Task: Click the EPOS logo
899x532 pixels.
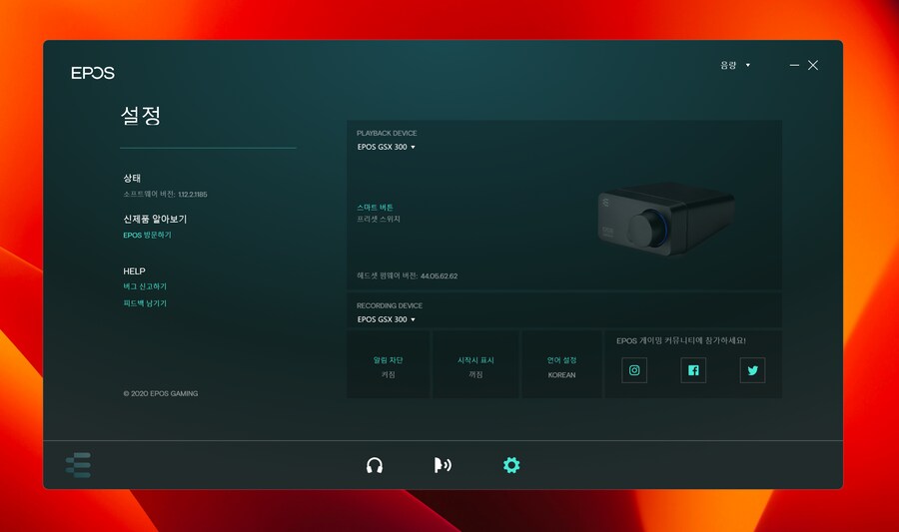Action: [x=93, y=73]
